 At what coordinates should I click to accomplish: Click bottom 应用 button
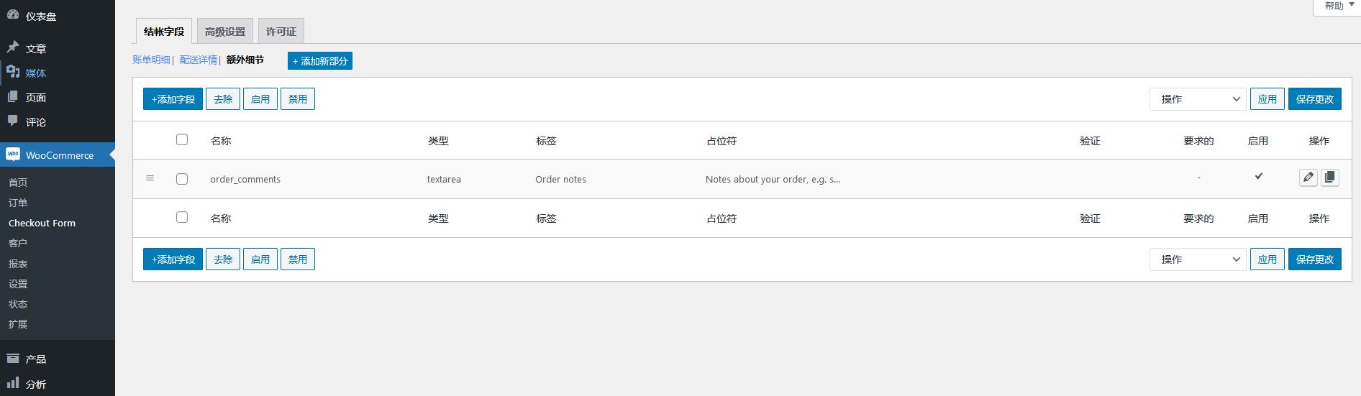click(1267, 259)
